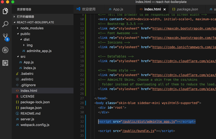Collapse the public folder
Viewport: 216px width, 139px height.
[x=25, y=34]
